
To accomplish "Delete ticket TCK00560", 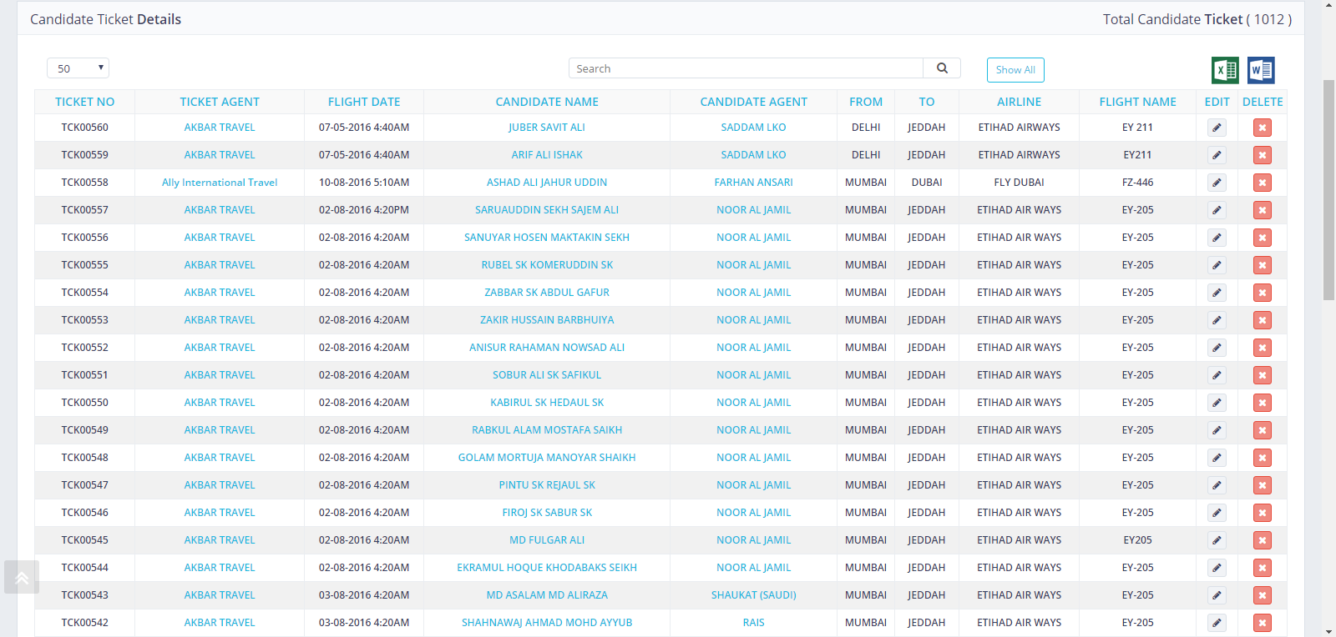I will [1263, 128].
